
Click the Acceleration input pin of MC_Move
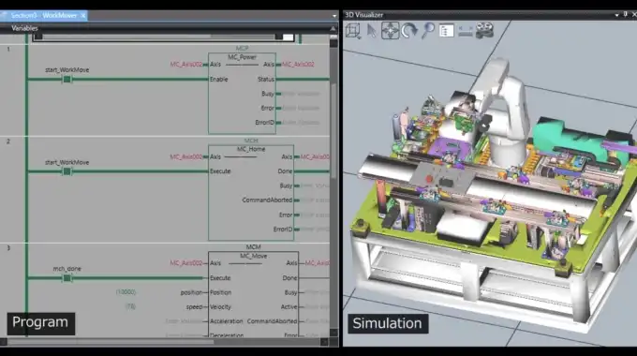pos(227,321)
